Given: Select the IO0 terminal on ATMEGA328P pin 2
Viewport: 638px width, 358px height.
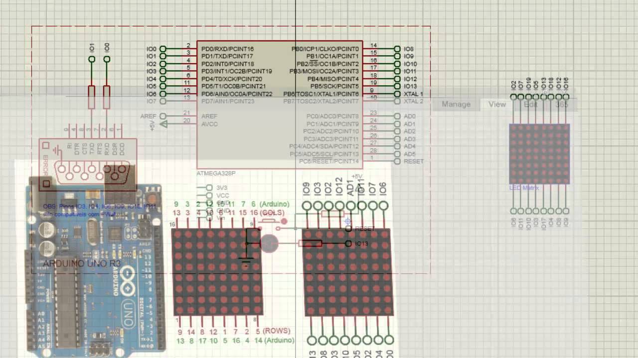Looking at the screenshot, I should tap(162, 49).
